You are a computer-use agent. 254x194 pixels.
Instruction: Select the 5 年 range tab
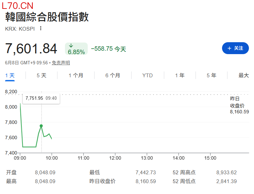click(211, 76)
